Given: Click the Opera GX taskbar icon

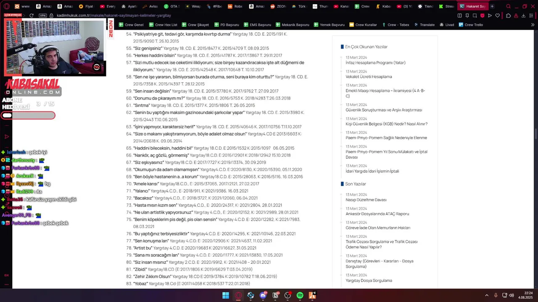Looking at the screenshot, I should tap(238, 295).
